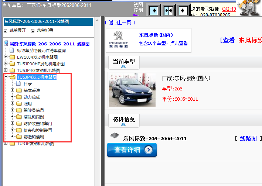Open the 东风标致(国内) brand link
Viewport: 262px width, 186px height.
[x=156, y=35]
